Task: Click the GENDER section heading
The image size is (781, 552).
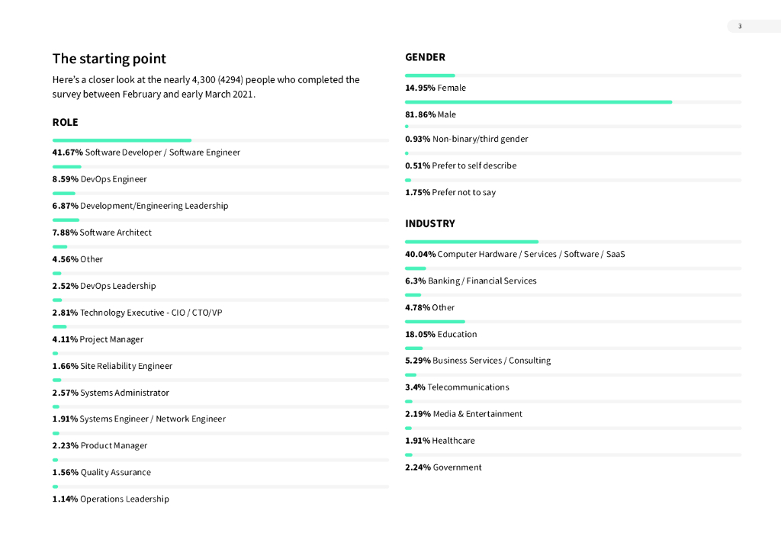Action: (425, 57)
